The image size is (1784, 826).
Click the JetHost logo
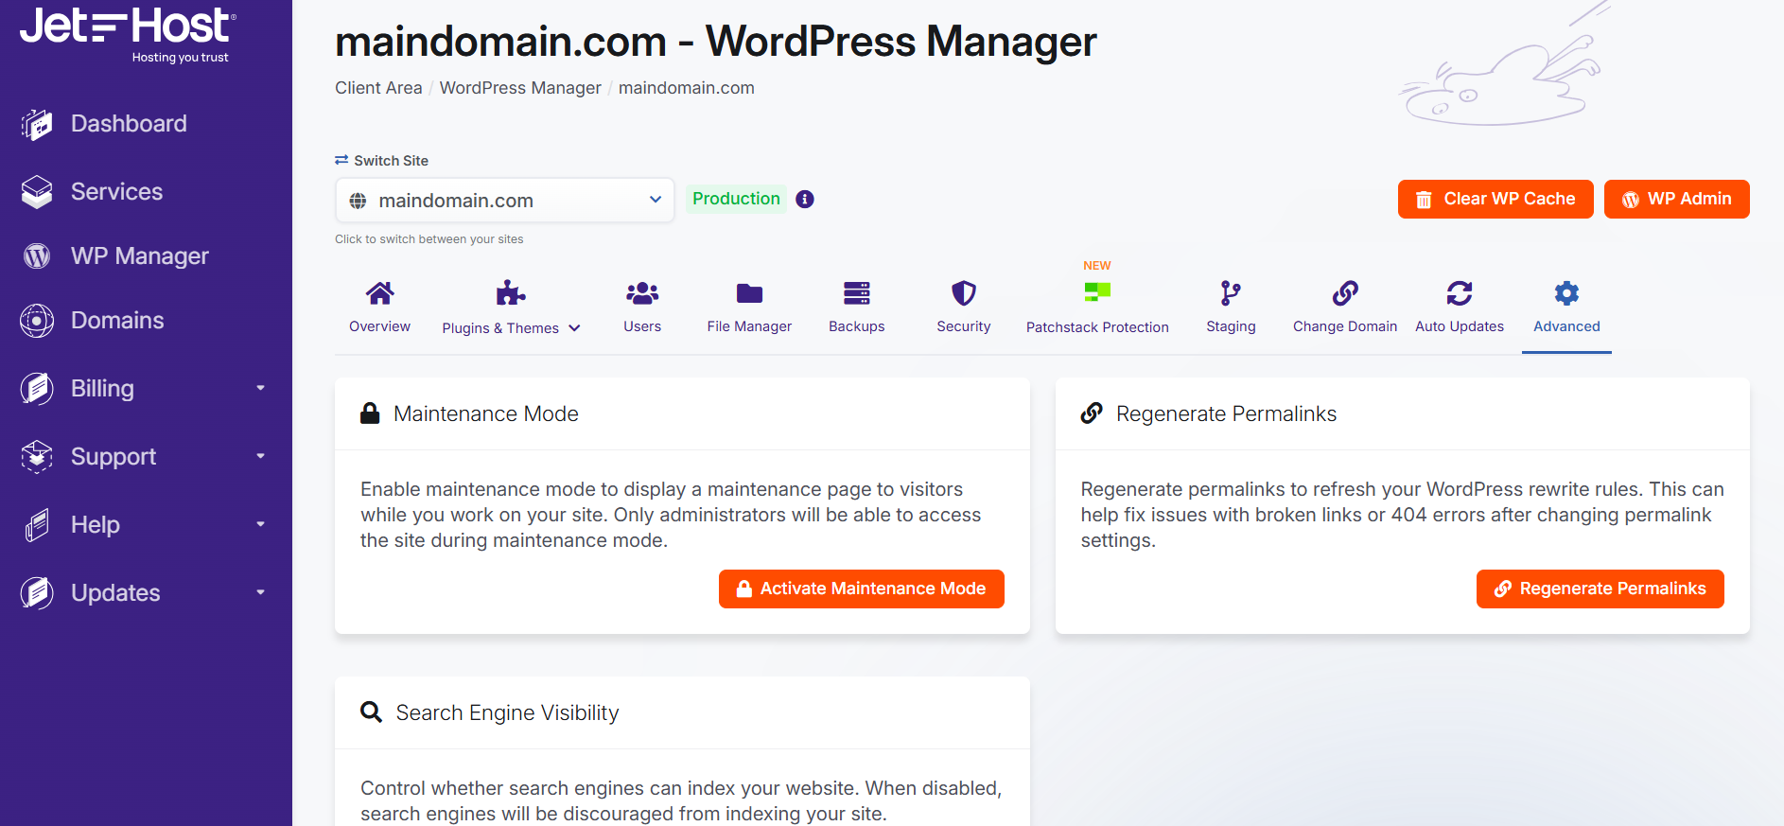pyautogui.click(x=128, y=36)
